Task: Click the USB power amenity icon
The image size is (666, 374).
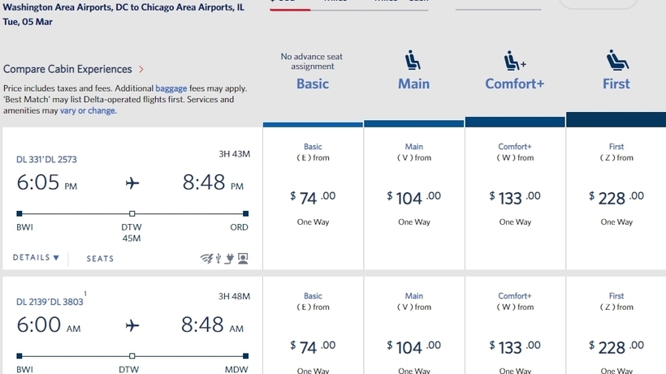Action: 218,258
